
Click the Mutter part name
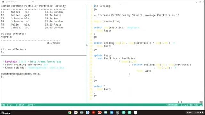[x=15, y=12]
